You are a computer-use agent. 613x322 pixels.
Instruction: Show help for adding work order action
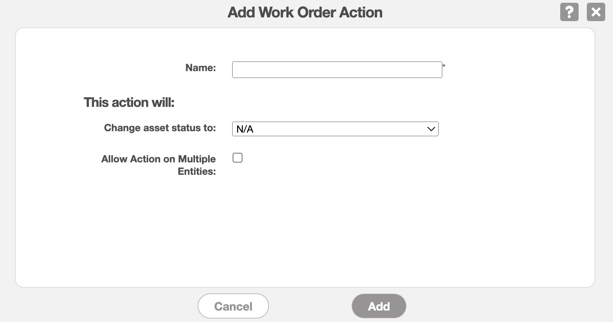(x=569, y=12)
